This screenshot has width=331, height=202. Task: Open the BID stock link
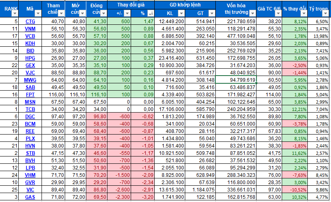pos(30,51)
